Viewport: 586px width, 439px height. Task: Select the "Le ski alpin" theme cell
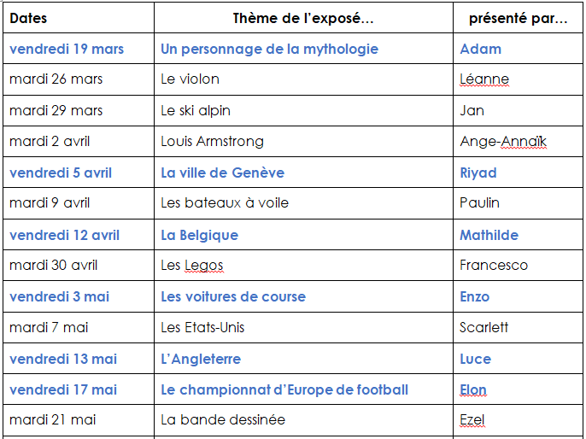(303, 110)
